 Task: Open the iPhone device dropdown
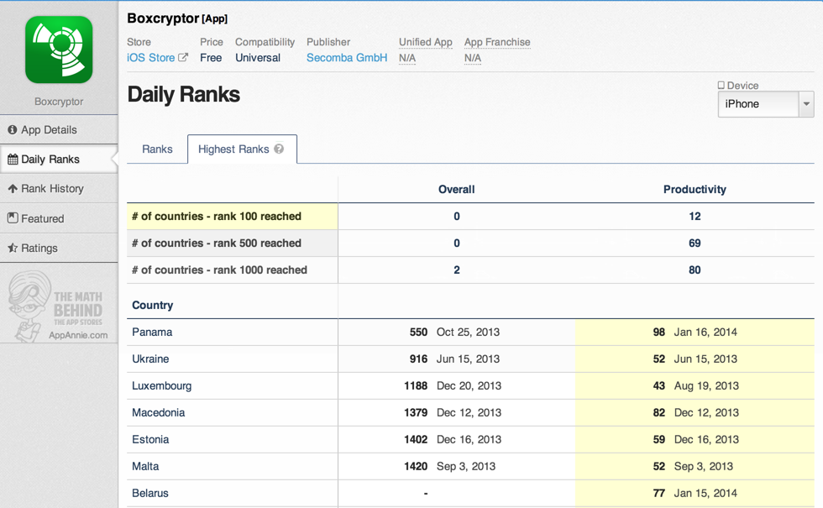(765, 104)
